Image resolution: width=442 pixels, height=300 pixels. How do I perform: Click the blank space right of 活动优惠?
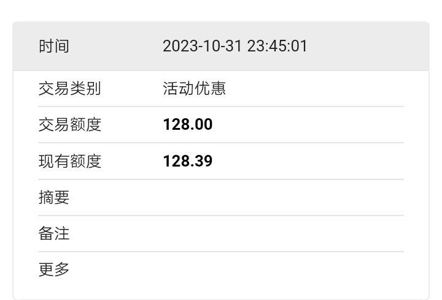(315, 89)
